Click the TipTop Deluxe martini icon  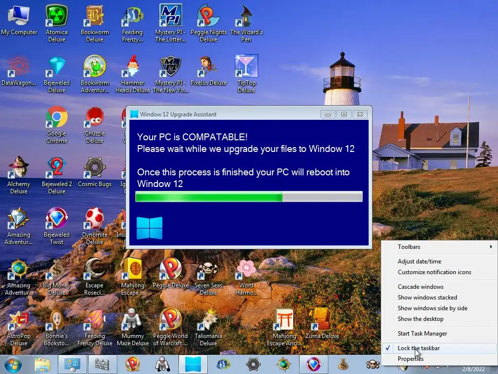[247, 74]
